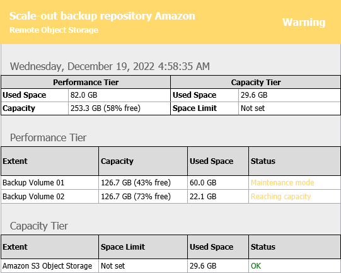
Task: Click the Capacity column header
Action: 143,161
